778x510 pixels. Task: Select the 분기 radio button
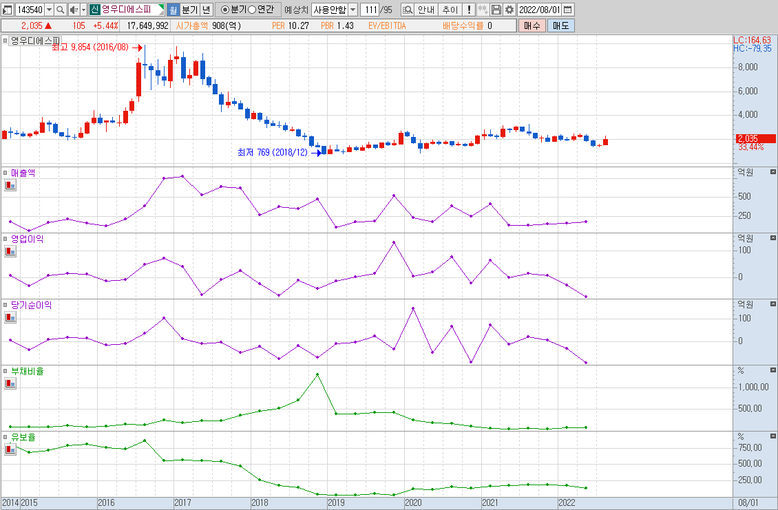tap(224, 10)
